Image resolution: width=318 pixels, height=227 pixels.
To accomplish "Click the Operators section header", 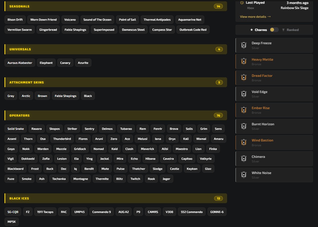I will (116, 115).
